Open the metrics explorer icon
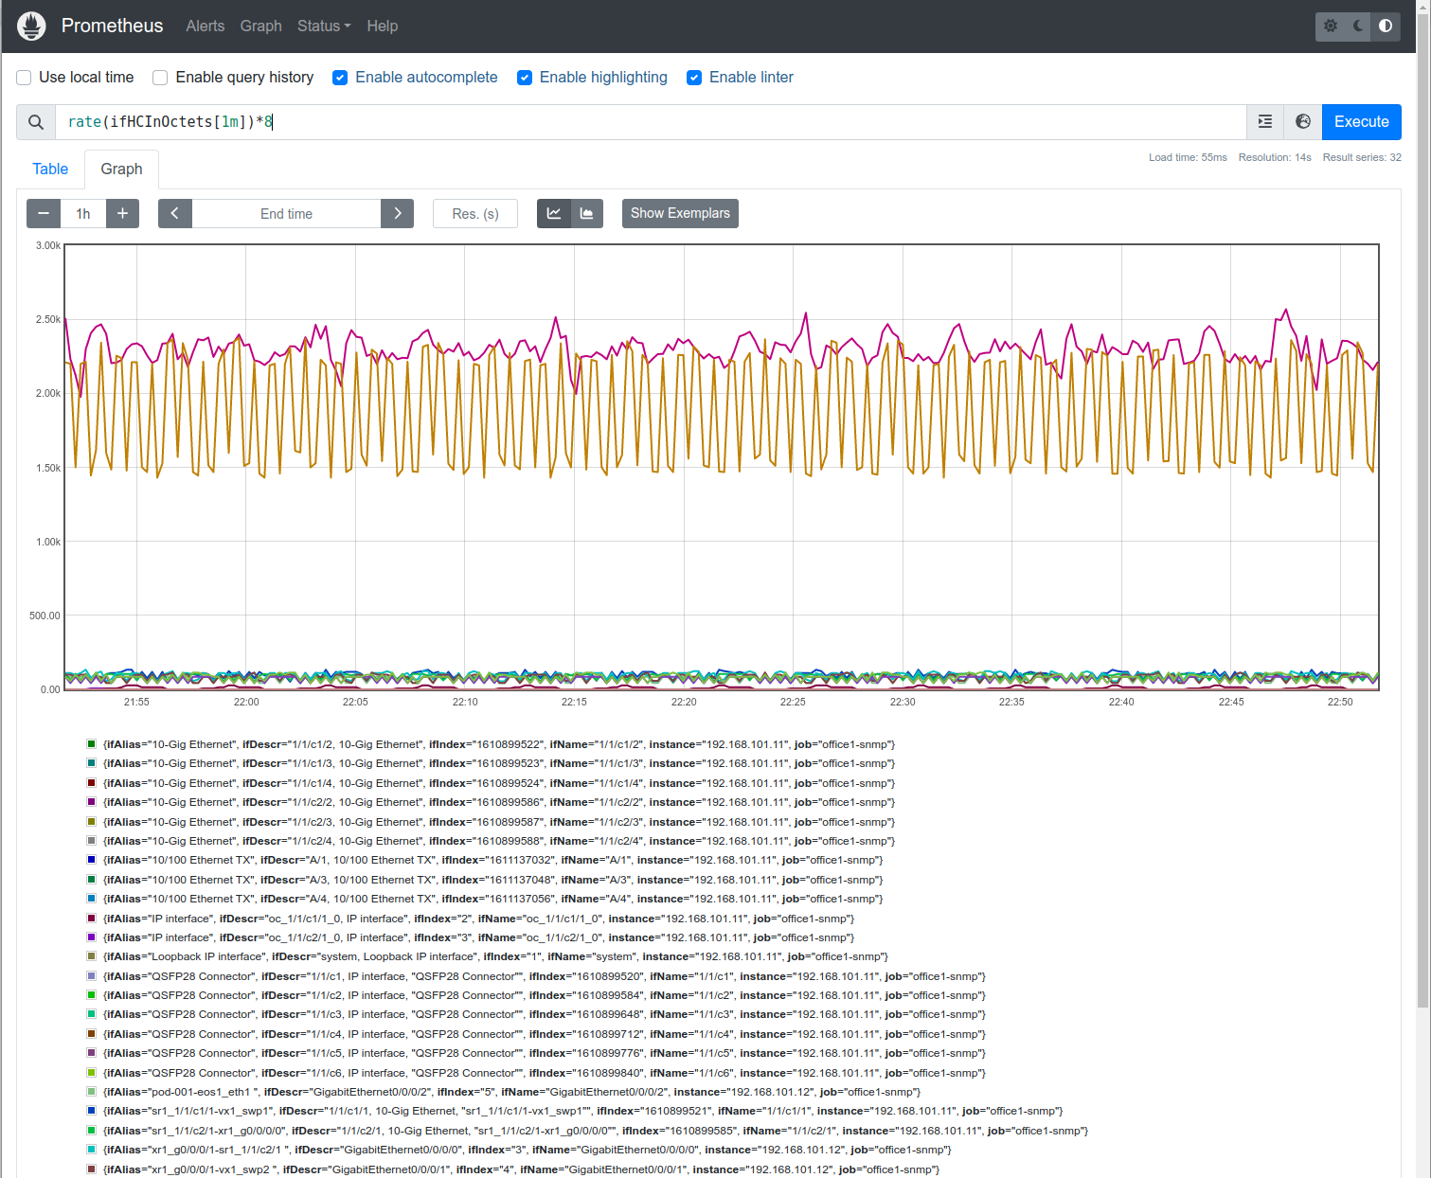The width and height of the screenshot is (1431, 1178). tap(1265, 121)
